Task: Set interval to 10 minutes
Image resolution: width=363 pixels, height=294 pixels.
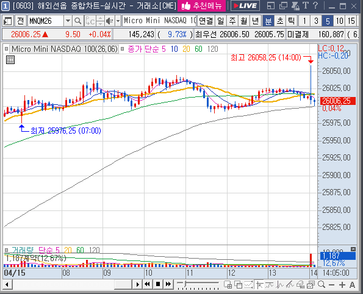Action: (x=340, y=21)
